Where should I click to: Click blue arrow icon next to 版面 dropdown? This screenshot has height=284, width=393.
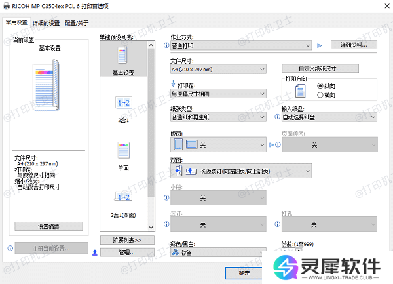tap(271, 145)
